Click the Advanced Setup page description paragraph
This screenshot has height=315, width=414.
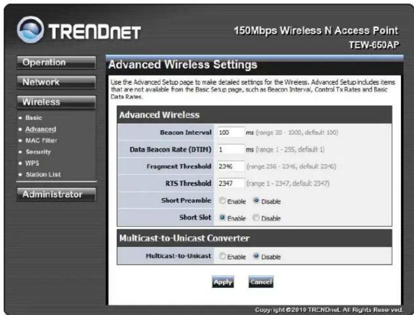click(253, 89)
